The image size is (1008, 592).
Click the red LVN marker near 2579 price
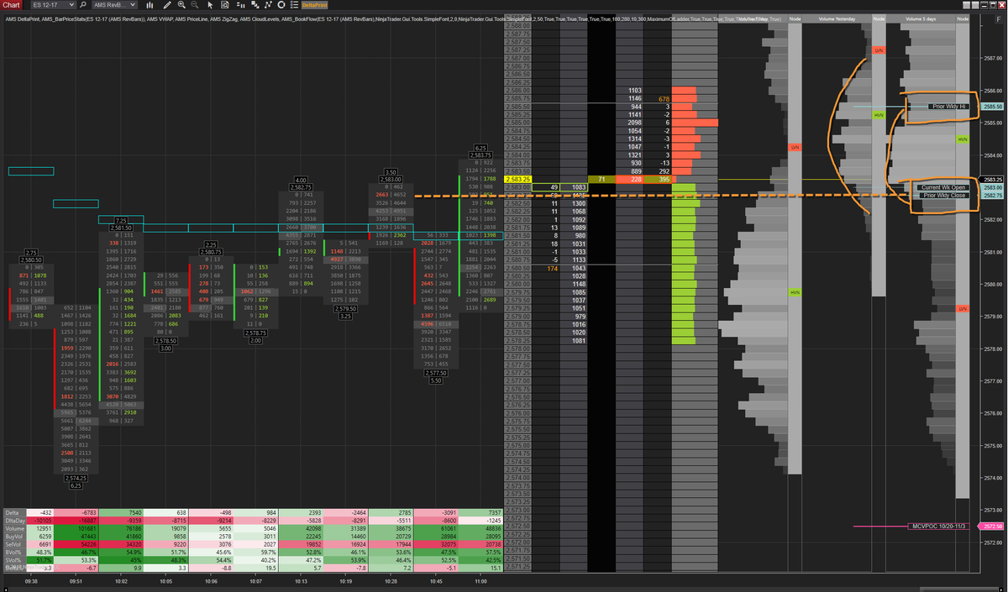click(963, 310)
